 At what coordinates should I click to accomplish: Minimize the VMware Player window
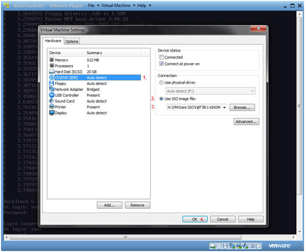pyautogui.click(x=285, y=6)
